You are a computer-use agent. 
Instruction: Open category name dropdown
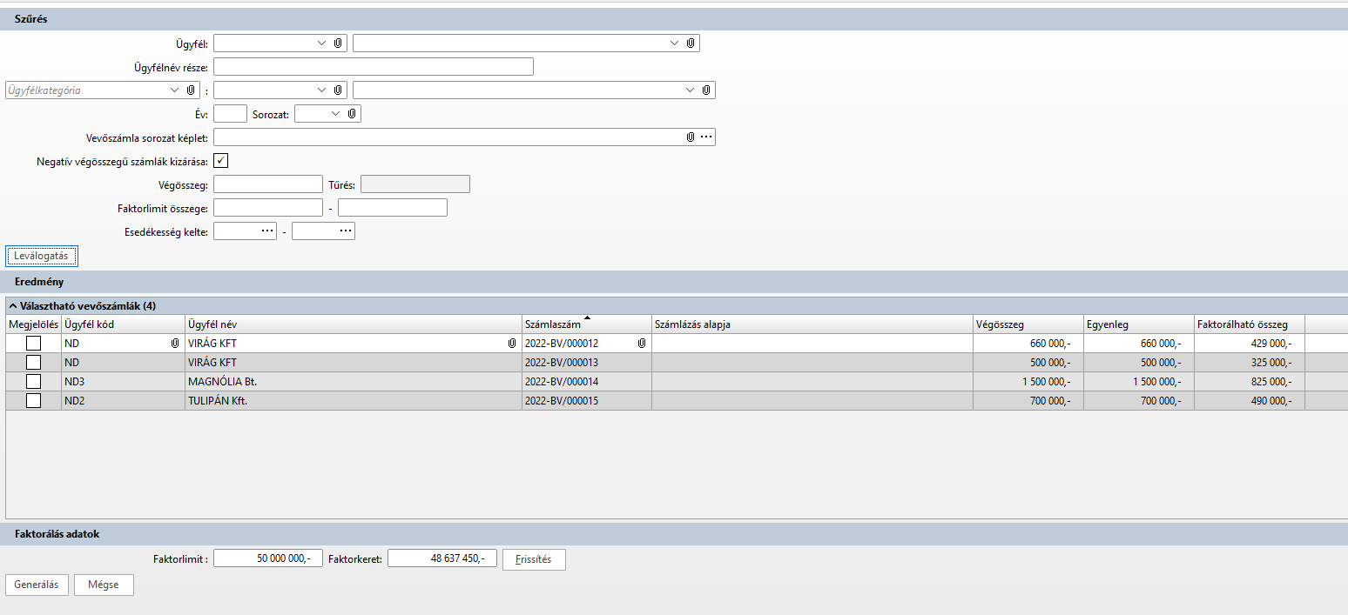tap(690, 90)
